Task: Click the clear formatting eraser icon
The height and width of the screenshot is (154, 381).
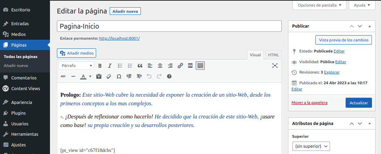Action: 109,76
